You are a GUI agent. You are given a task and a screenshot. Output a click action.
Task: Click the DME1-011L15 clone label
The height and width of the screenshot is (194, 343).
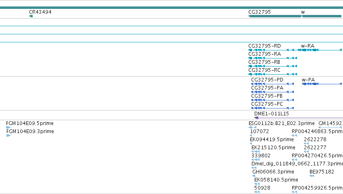272,114
